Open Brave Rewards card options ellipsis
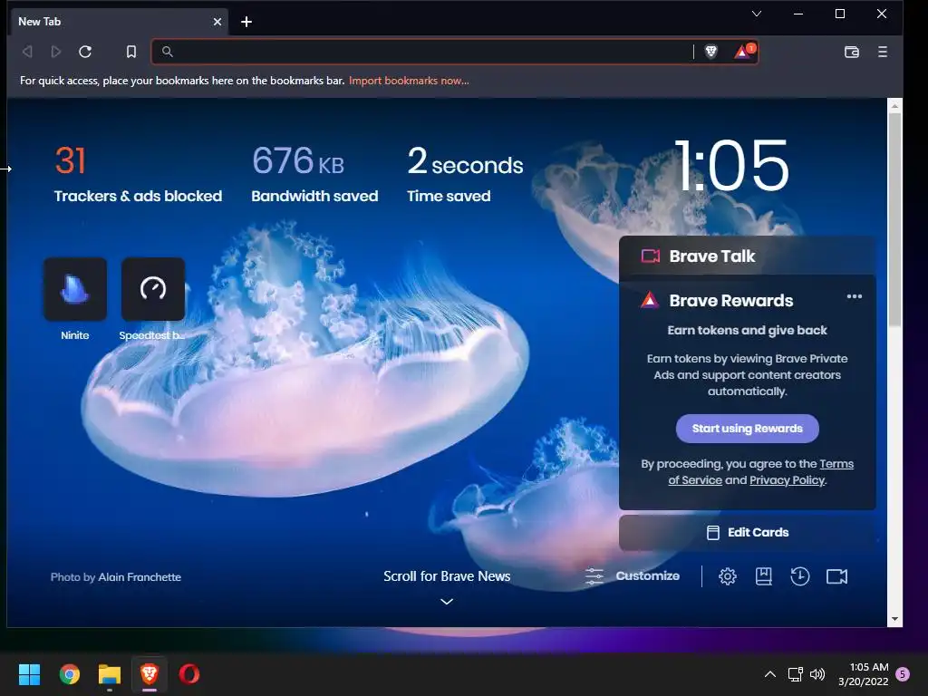Image resolution: width=928 pixels, height=696 pixels. 854,296
